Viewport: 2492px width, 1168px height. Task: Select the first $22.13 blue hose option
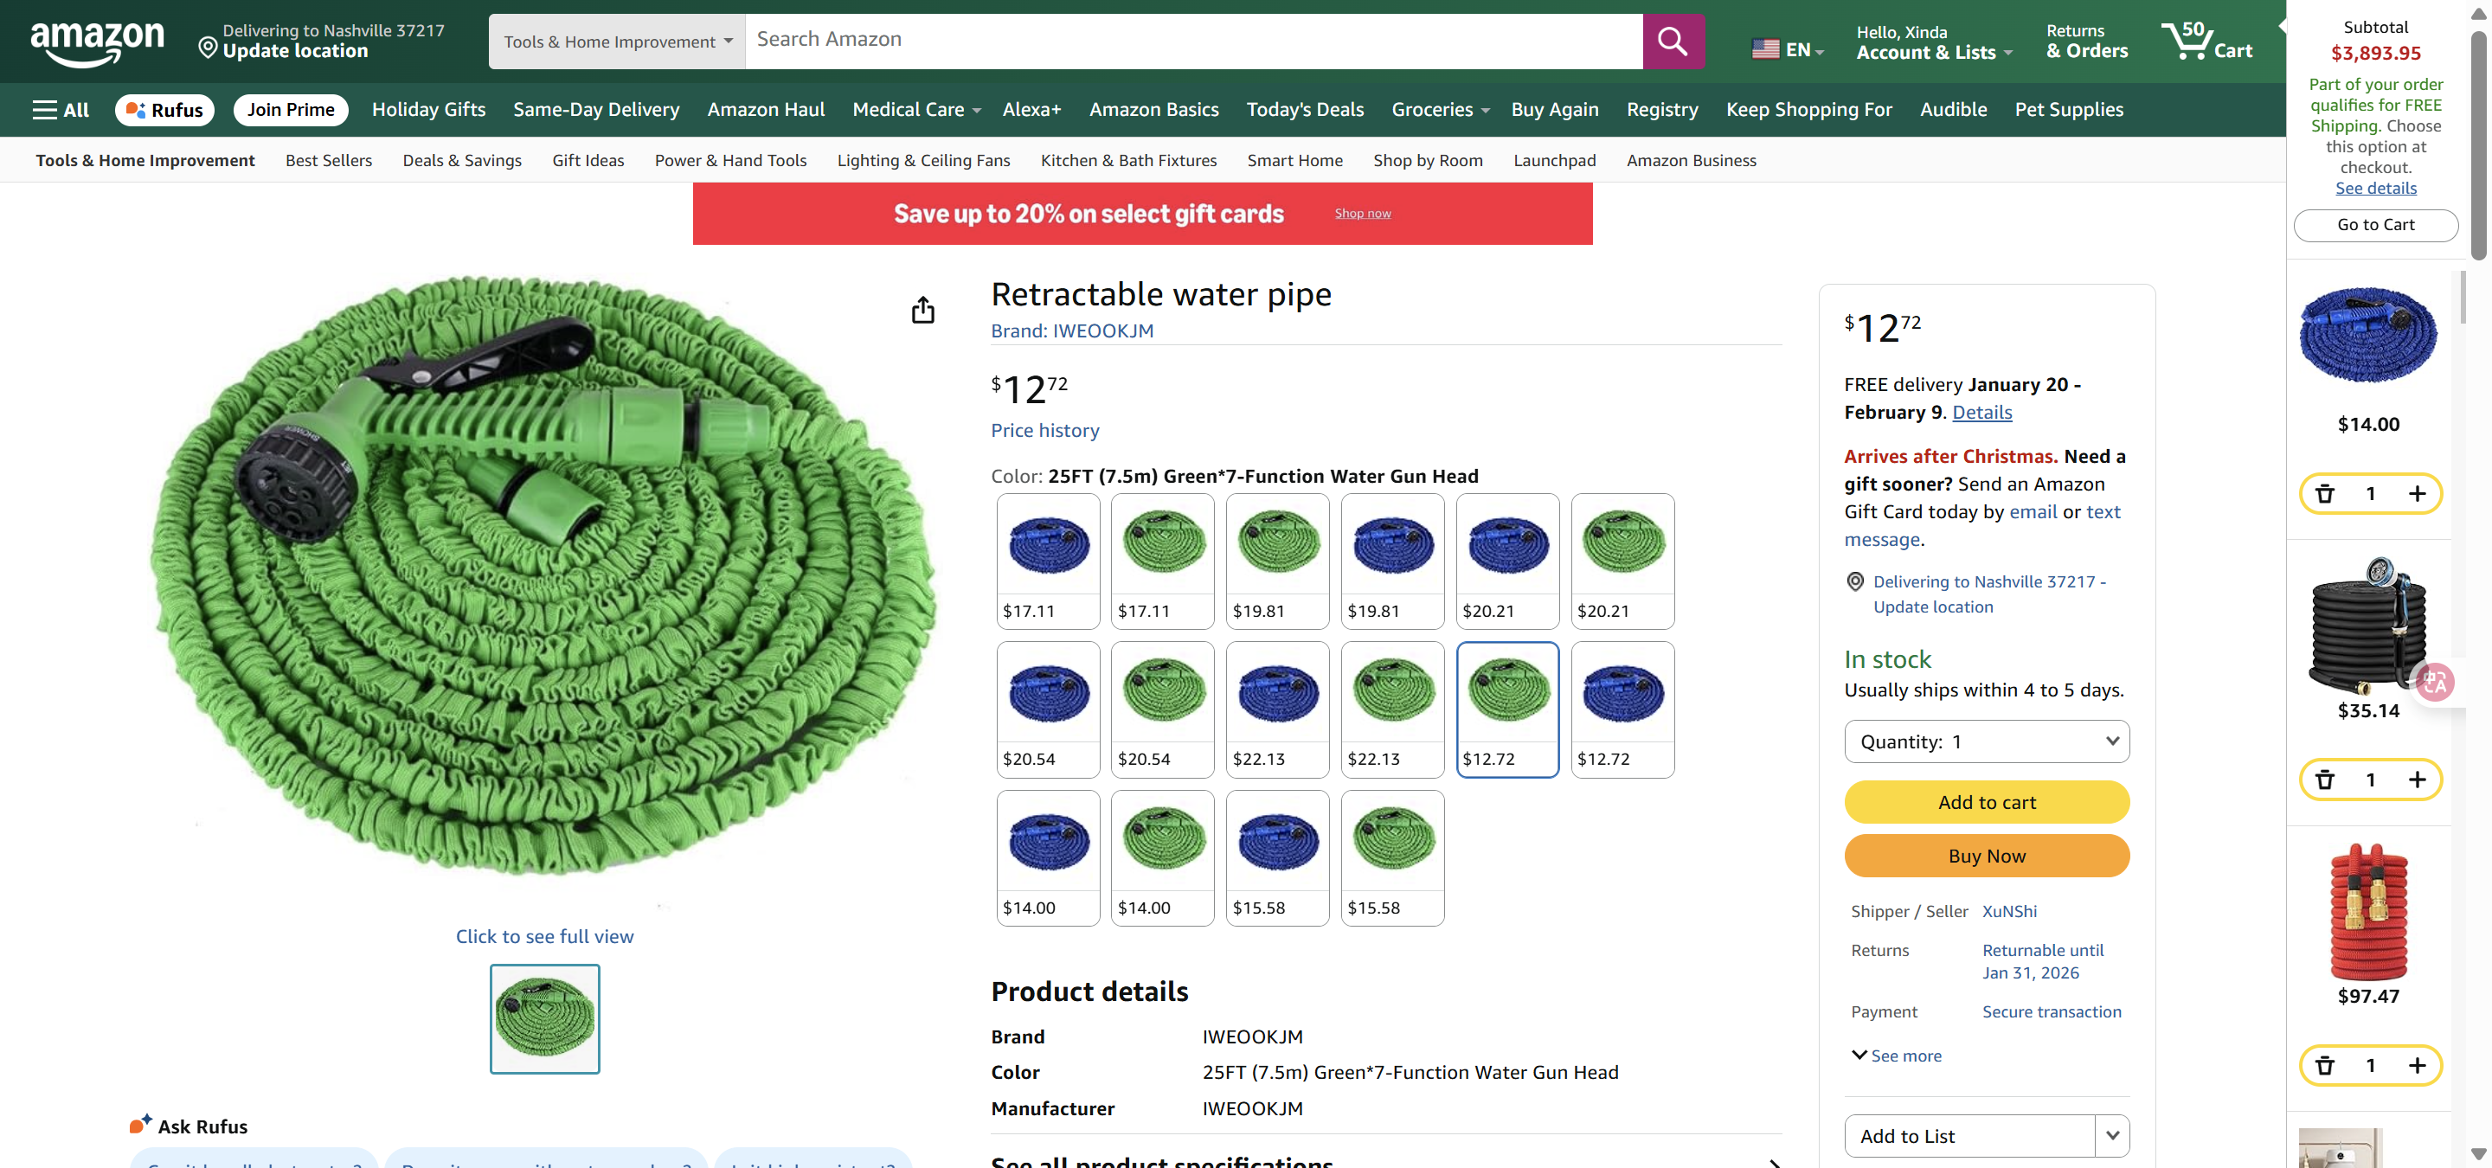tap(1277, 709)
